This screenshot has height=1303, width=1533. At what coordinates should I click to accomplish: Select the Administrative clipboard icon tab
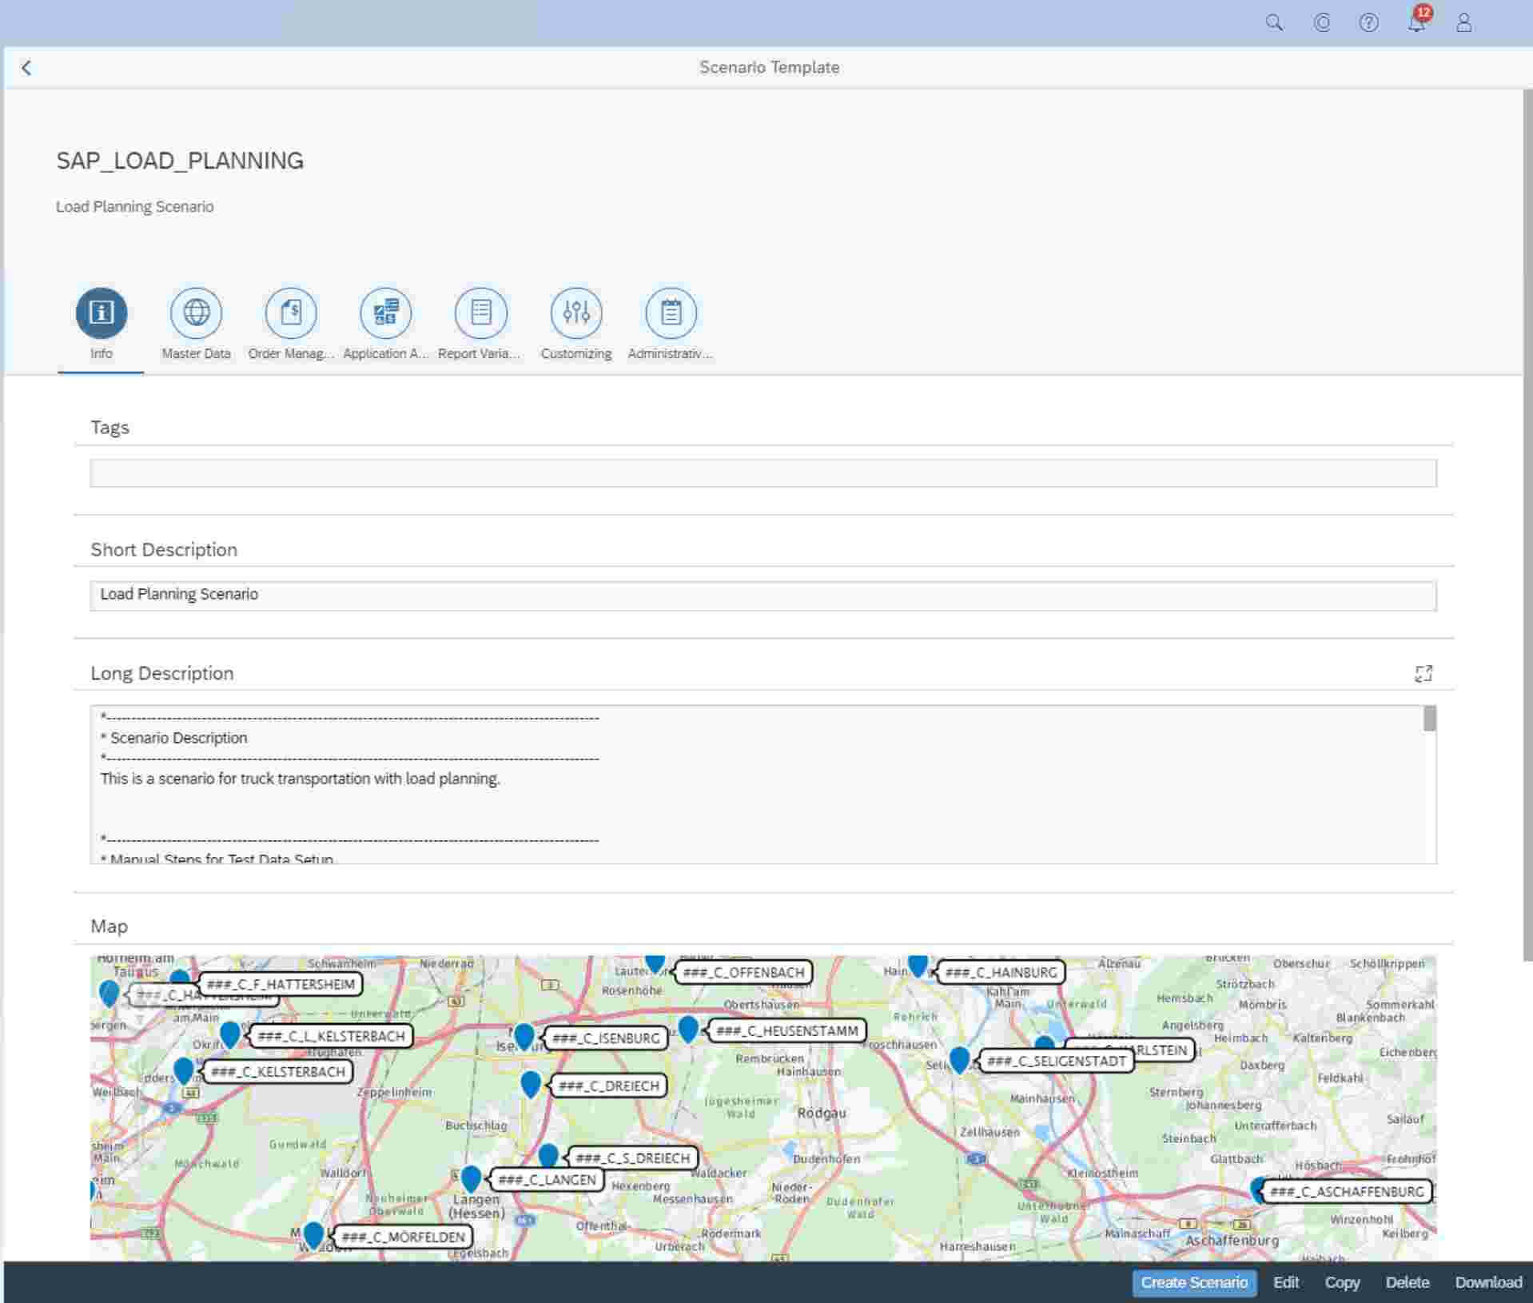671,313
